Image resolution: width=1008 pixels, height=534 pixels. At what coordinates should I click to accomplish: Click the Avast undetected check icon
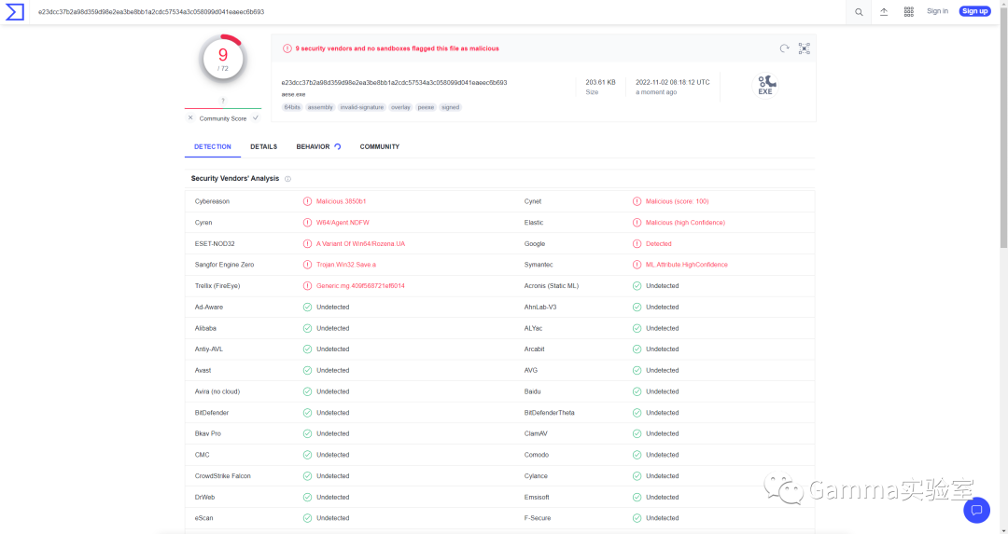[307, 370]
